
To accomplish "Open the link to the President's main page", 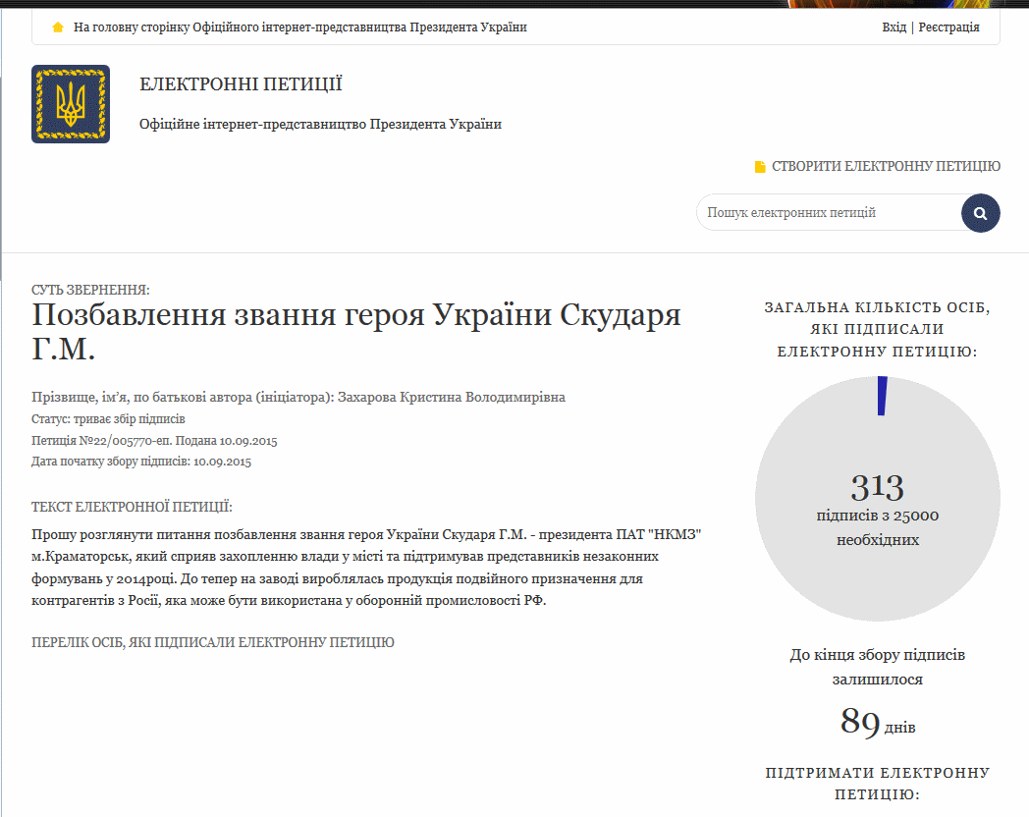I will 300,27.
